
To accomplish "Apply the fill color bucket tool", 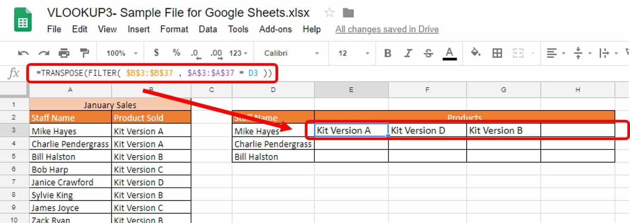I will (476, 53).
